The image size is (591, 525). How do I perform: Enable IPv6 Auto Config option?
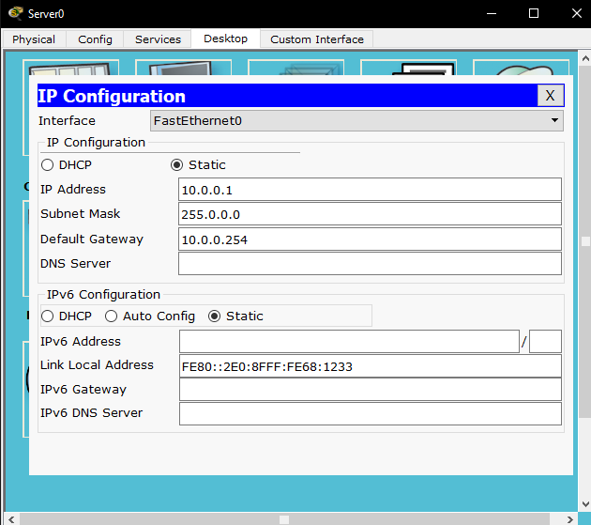tap(112, 317)
